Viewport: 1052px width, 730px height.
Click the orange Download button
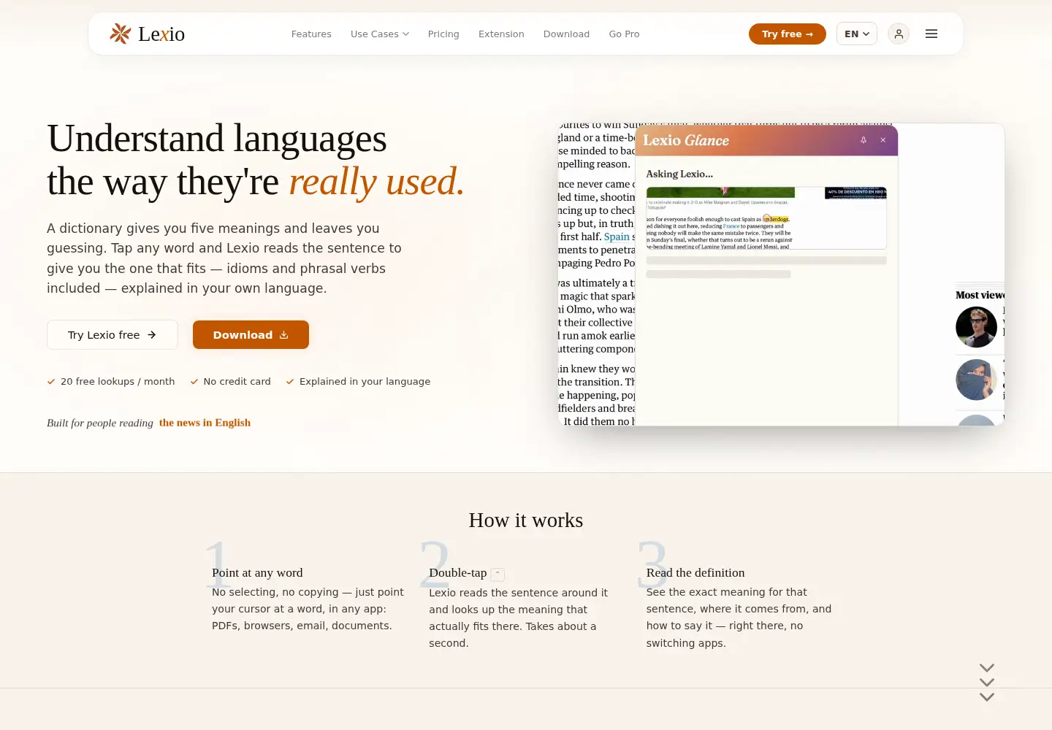[251, 335]
